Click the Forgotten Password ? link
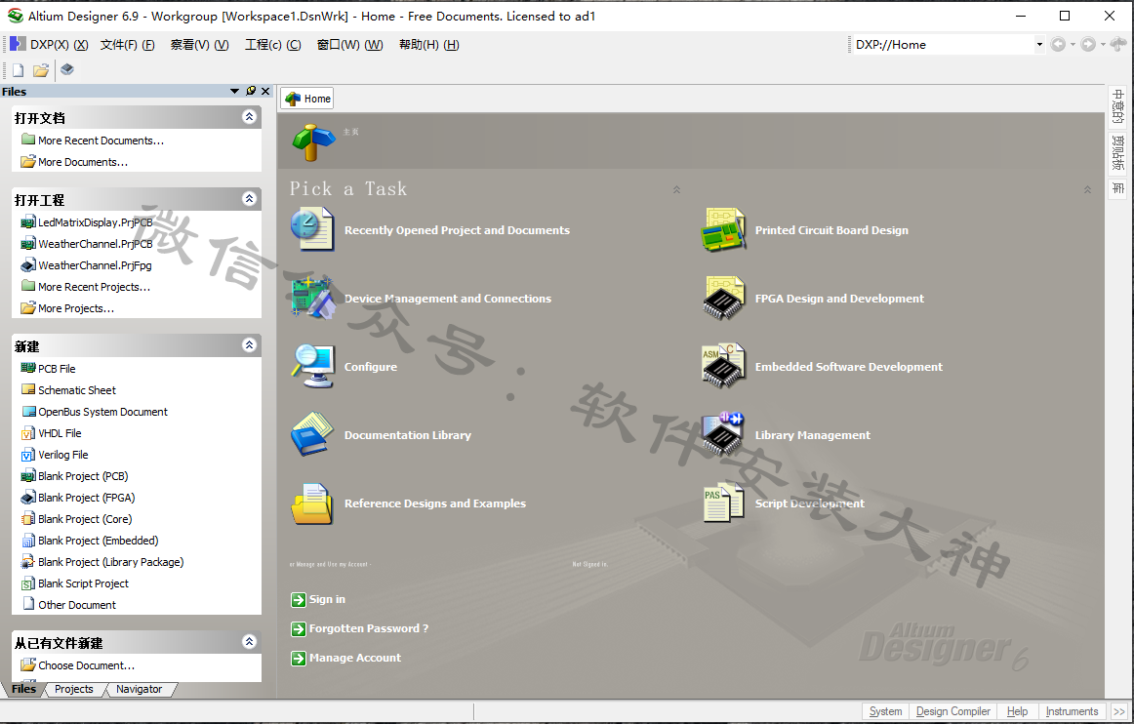Image resolution: width=1134 pixels, height=724 pixels. coord(369,628)
